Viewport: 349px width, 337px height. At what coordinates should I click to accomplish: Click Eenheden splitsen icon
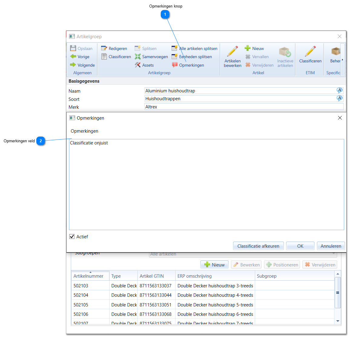click(x=174, y=57)
